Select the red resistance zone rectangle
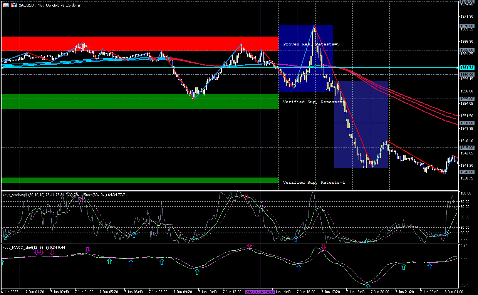Viewport: 478px width, 295px height. click(x=140, y=44)
